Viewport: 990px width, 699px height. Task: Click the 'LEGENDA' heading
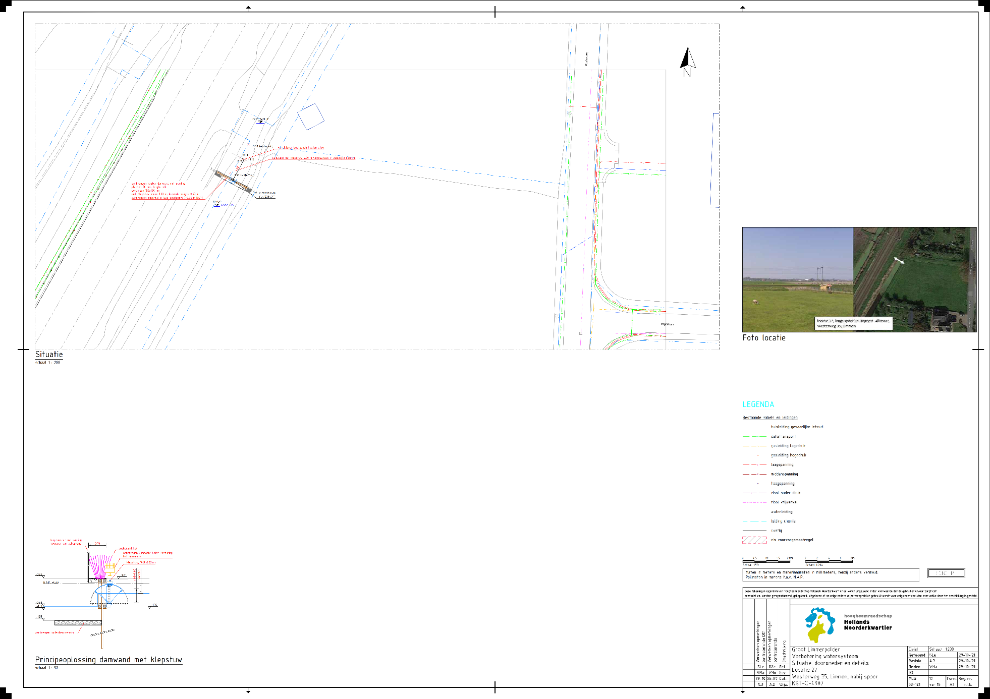tap(758, 404)
